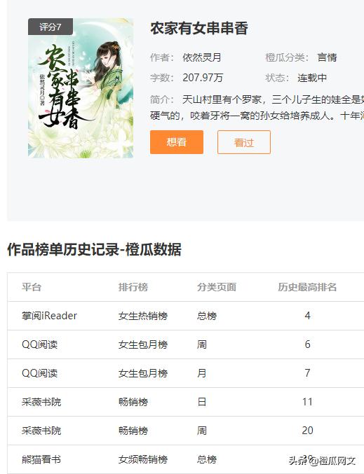This screenshot has width=364, height=474.
Task: Click the 历史最高排名 column header
Action: (307, 287)
